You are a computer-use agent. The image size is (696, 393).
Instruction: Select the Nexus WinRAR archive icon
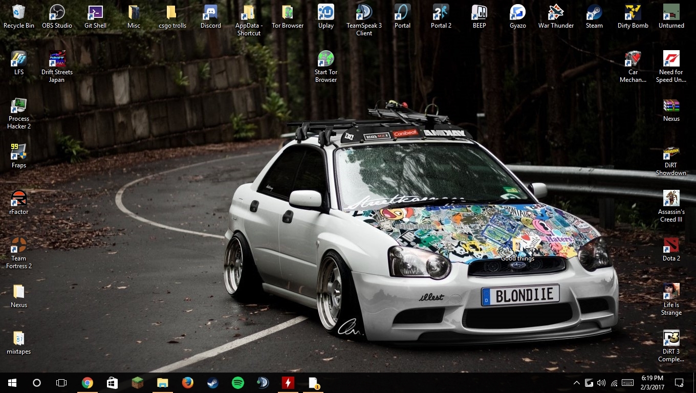point(671,110)
